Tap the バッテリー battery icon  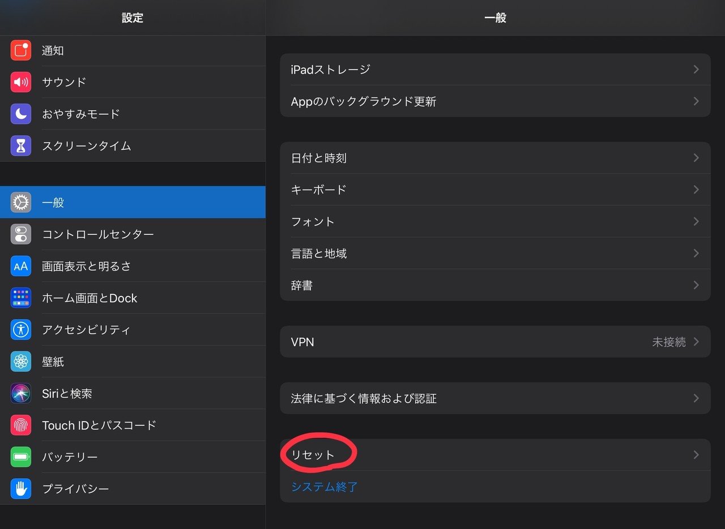tap(21, 457)
